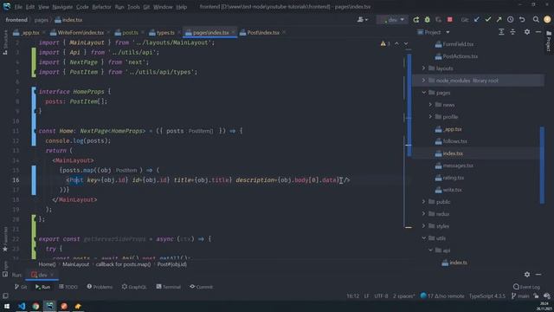Open Project panel settings gear
This screenshot has width=554, height=312.
pyautogui.click(x=527, y=32)
